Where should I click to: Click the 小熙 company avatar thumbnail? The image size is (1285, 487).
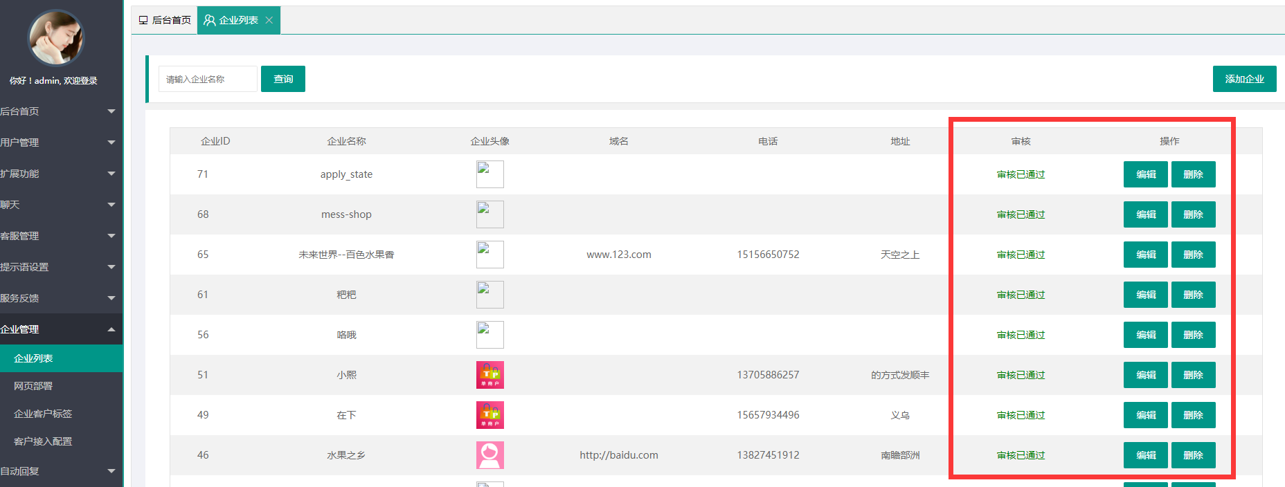[x=489, y=375]
